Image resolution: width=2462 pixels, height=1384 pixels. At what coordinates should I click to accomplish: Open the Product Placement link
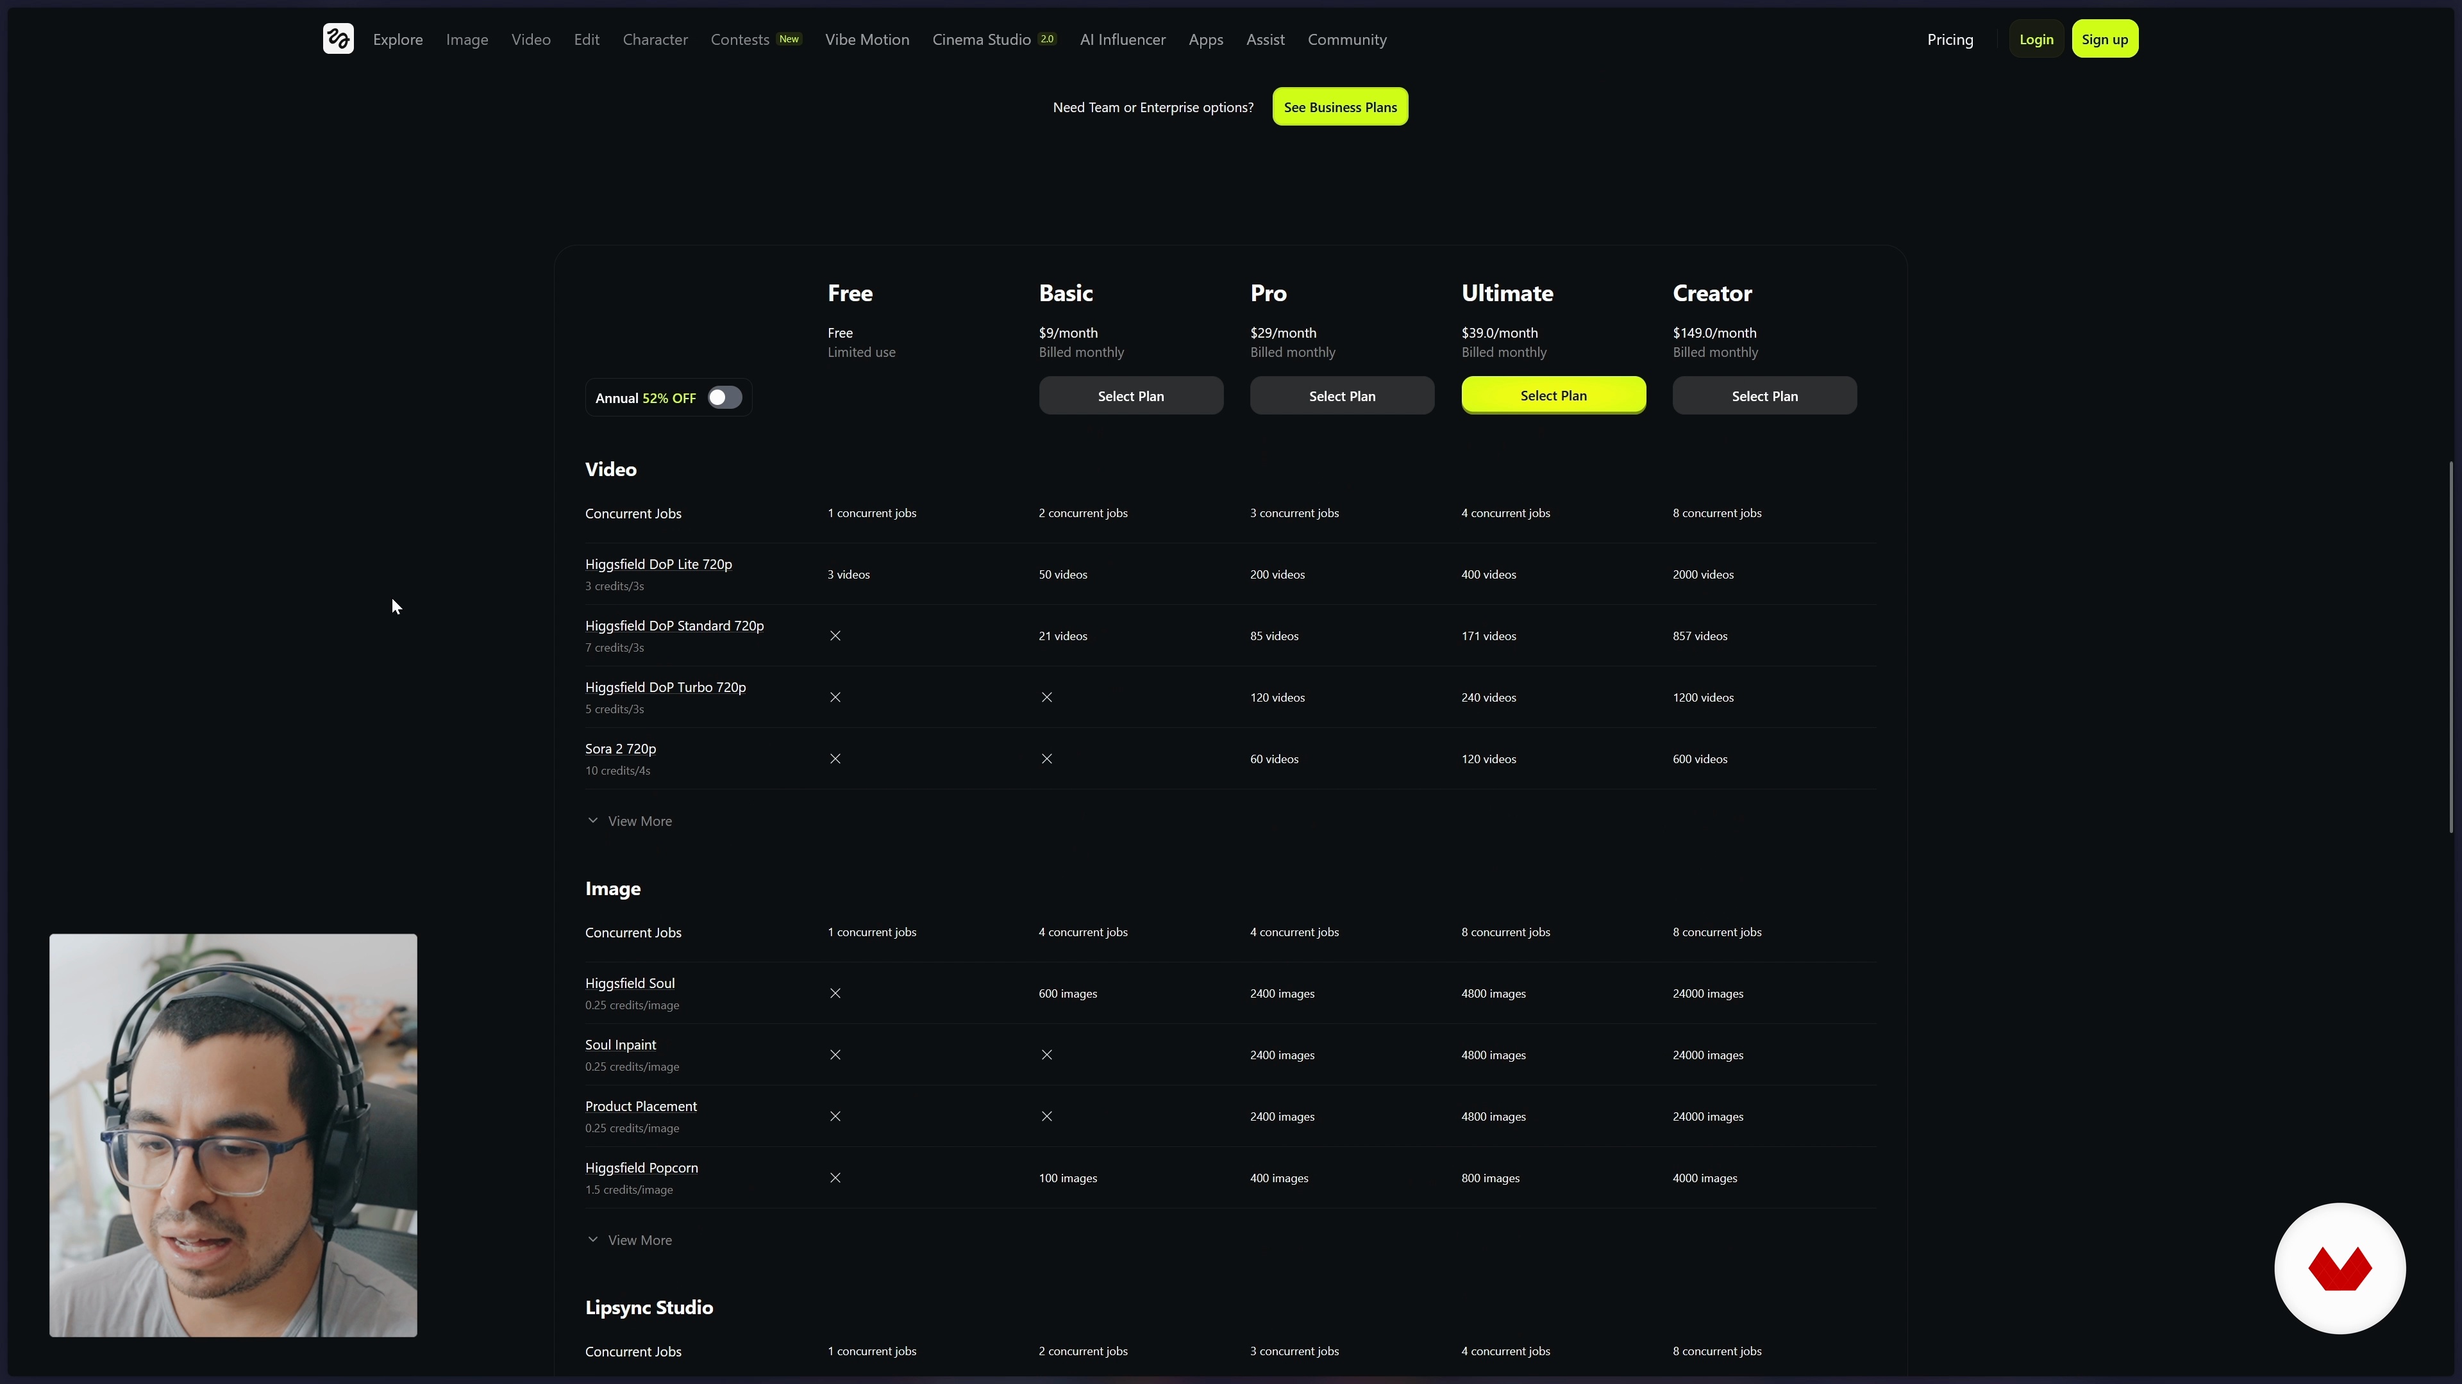pos(641,1107)
